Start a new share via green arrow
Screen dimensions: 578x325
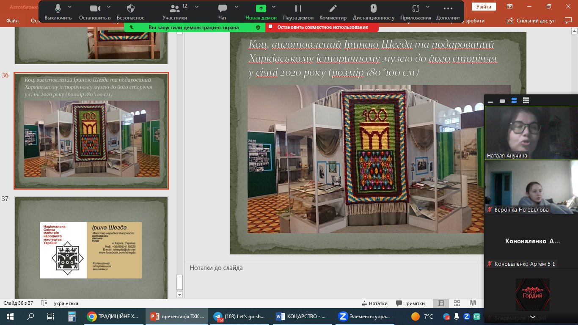[261, 12]
